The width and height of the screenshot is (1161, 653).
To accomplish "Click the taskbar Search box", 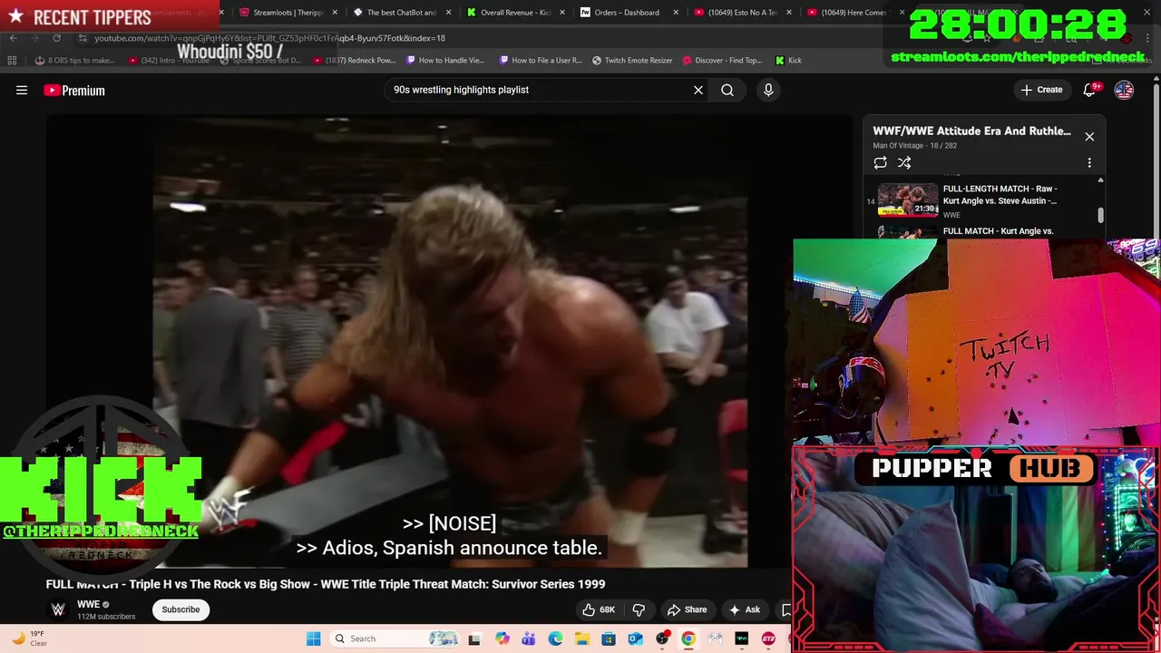I will [395, 638].
